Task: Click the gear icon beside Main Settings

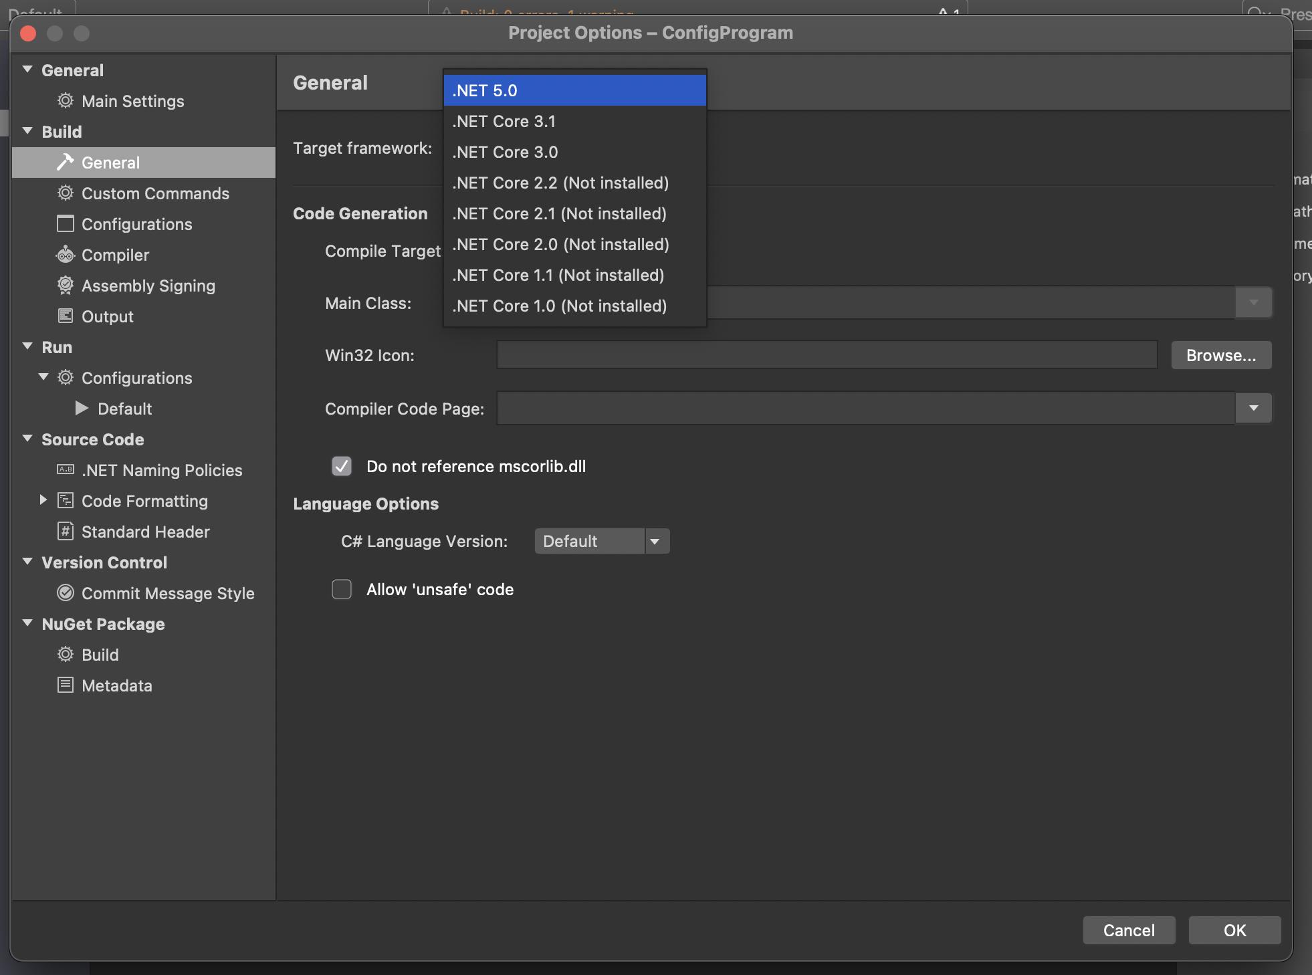Action: tap(65, 101)
